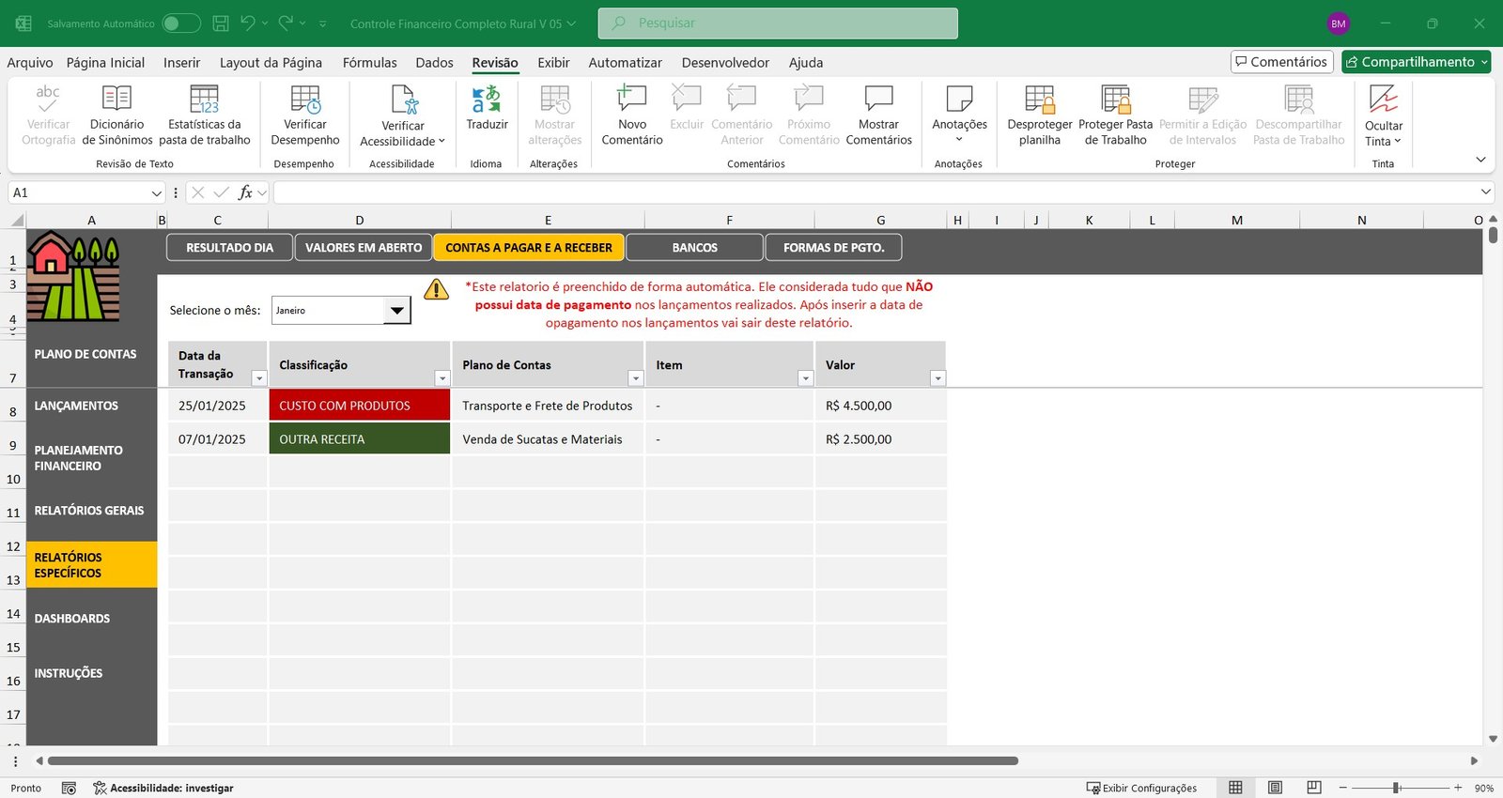Click the Pesquisar search box
Image resolution: width=1503 pixels, height=798 pixels.
coord(778,23)
